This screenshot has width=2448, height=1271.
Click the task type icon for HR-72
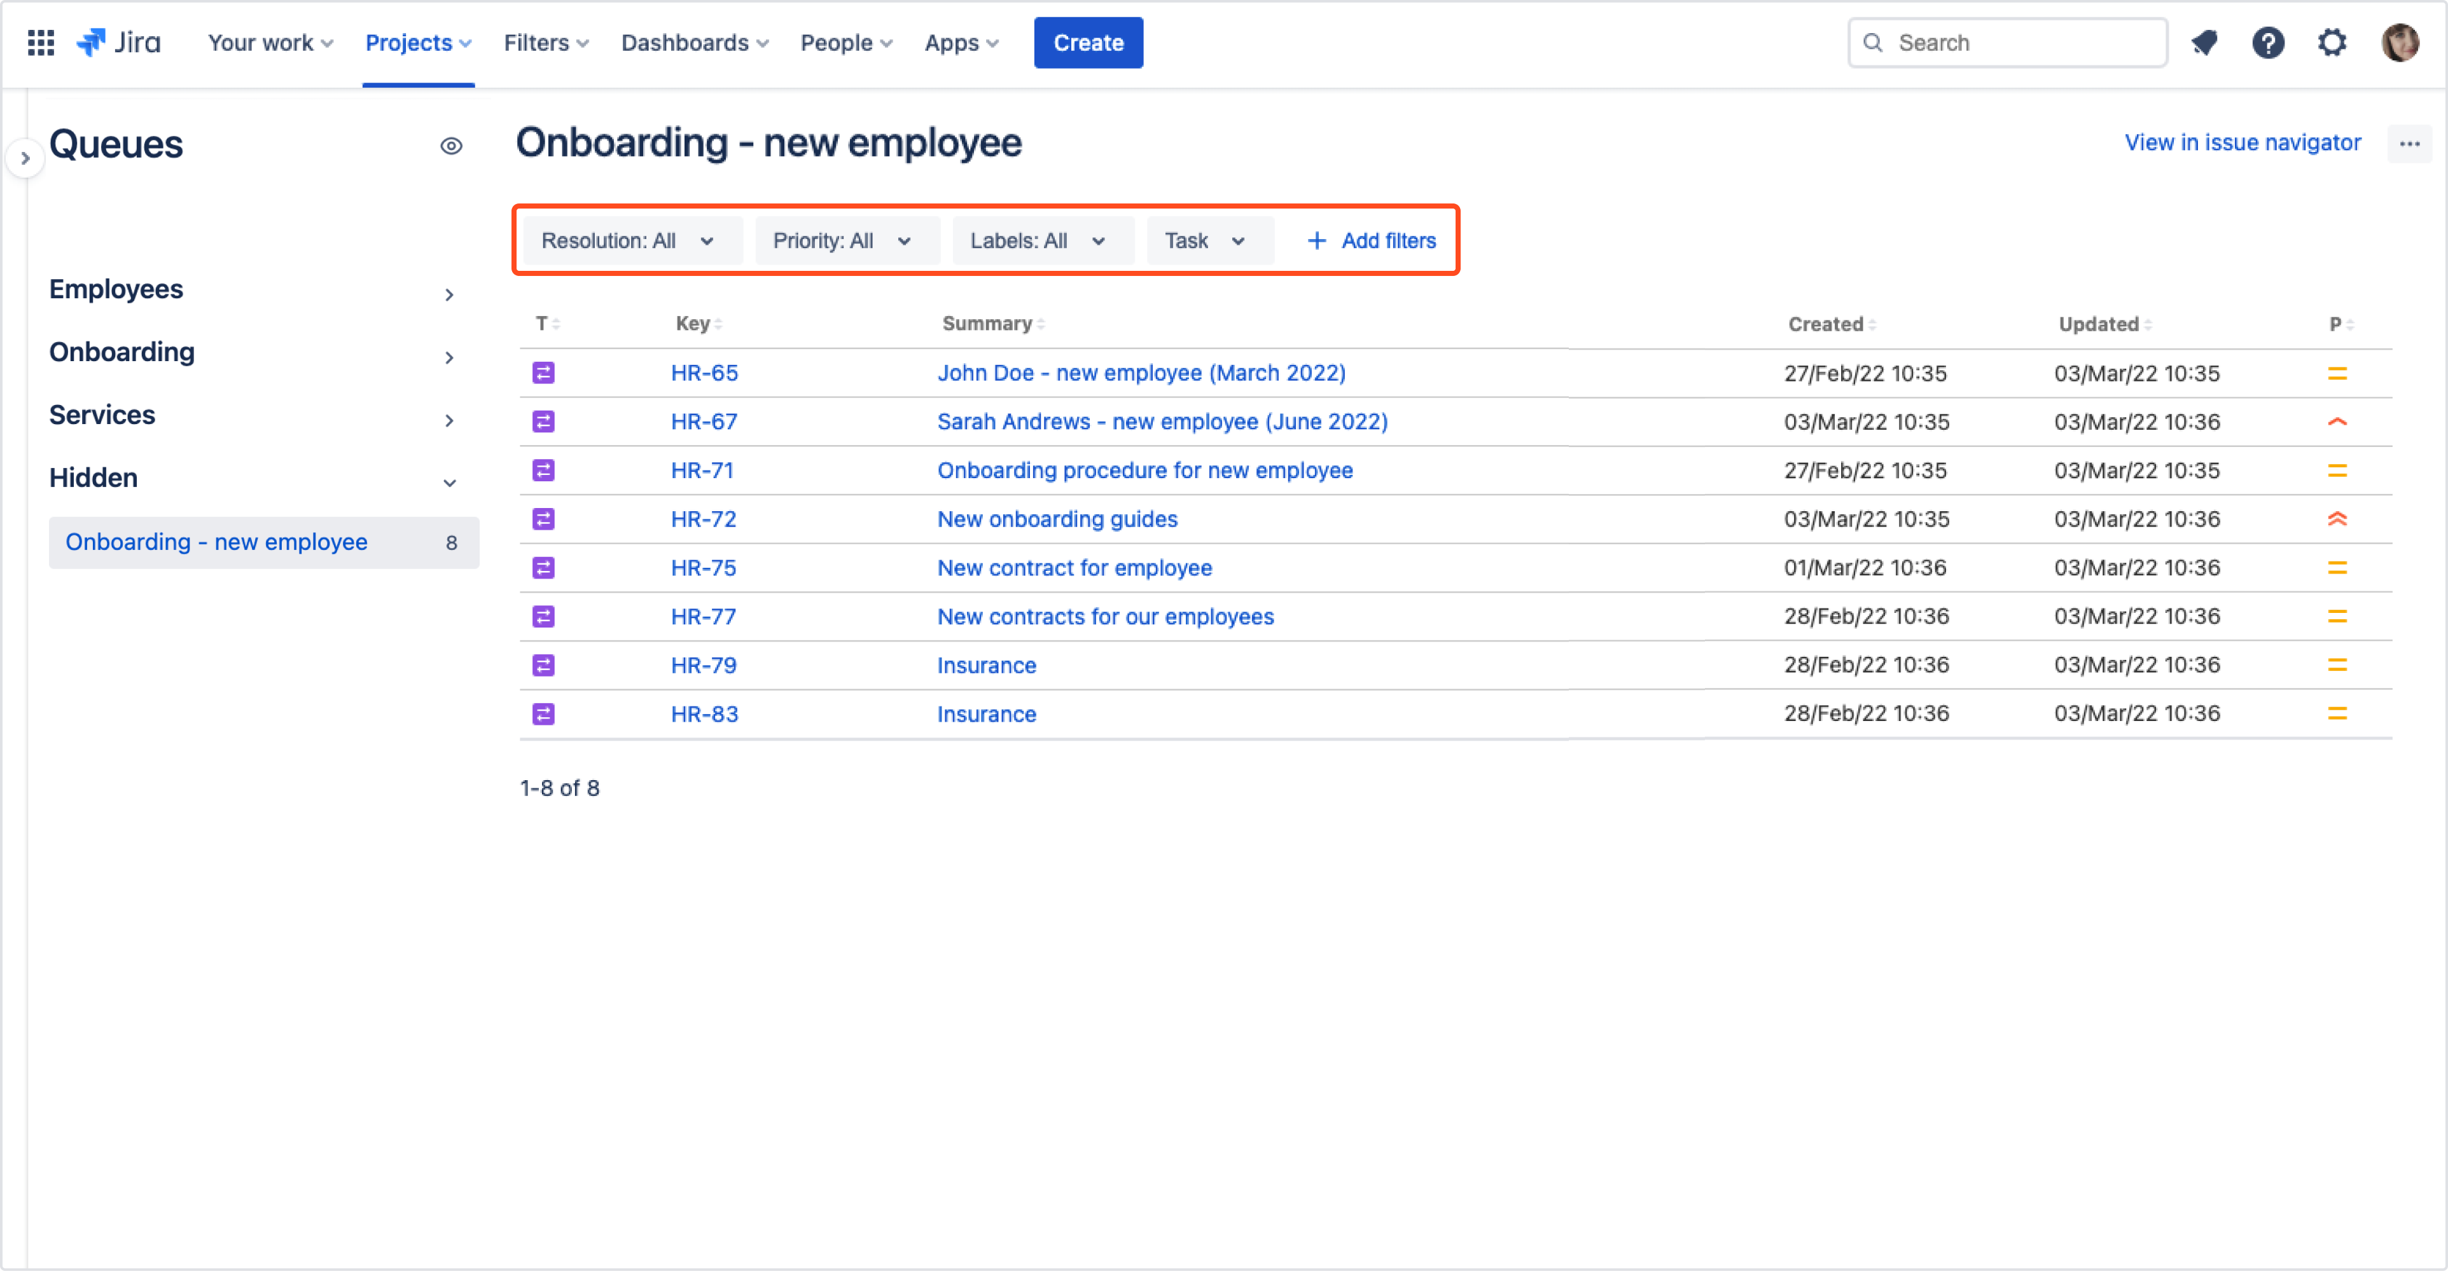[x=543, y=519]
